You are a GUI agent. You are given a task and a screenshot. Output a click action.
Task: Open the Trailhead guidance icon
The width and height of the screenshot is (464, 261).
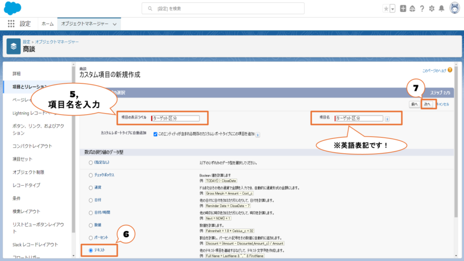tap(412, 9)
